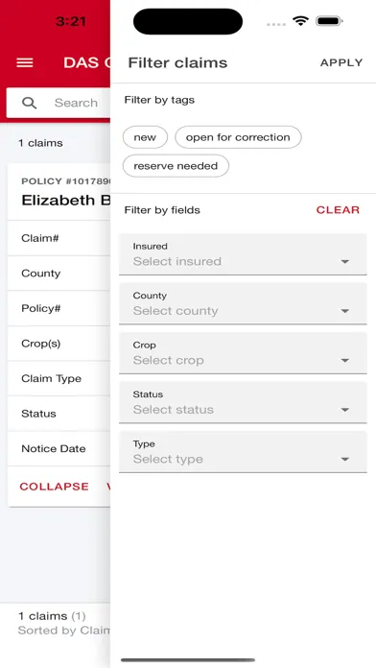Open the hamburger navigation menu
Viewport: 376px width, 668px height.
point(25,62)
